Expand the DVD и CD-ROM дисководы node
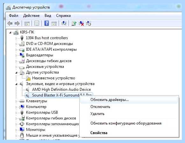Image resolution: width=185 pixels, height=143 pixels. (x=16, y=44)
